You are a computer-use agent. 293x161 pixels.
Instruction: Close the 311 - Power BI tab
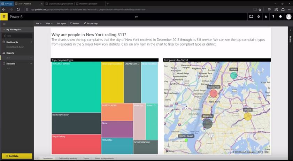[41, 4]
